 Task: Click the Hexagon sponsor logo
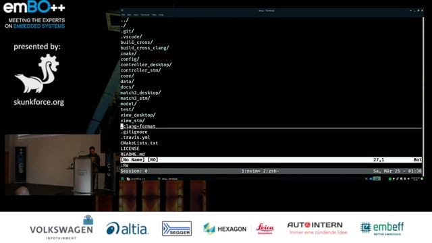(225, 229)
